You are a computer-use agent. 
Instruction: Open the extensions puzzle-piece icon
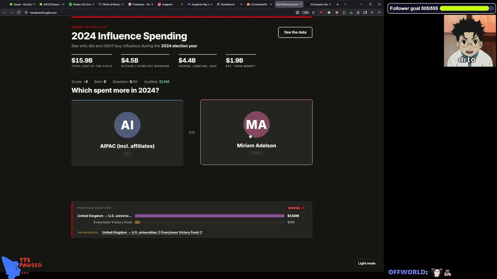click(344, 12)
